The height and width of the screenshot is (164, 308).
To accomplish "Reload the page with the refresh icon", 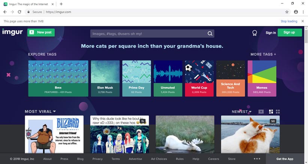I will [x=19, y=12].
